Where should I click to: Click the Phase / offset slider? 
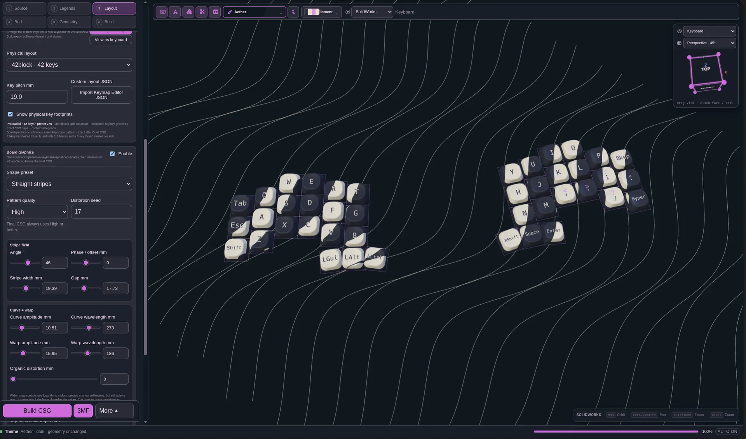(86, 263)
